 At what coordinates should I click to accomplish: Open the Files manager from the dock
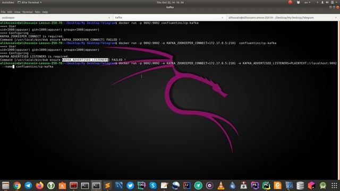click(x=6, y=186)
